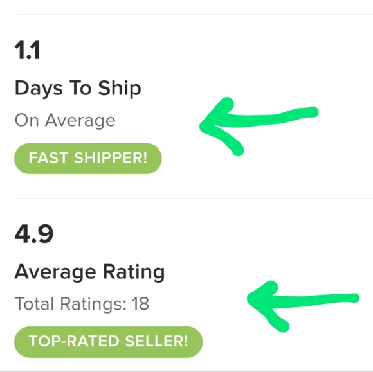This screenshot has width=373, height=372.
Task: Tap the TOP-RATED SELLER! badge
Action: (x=109, y=342)
